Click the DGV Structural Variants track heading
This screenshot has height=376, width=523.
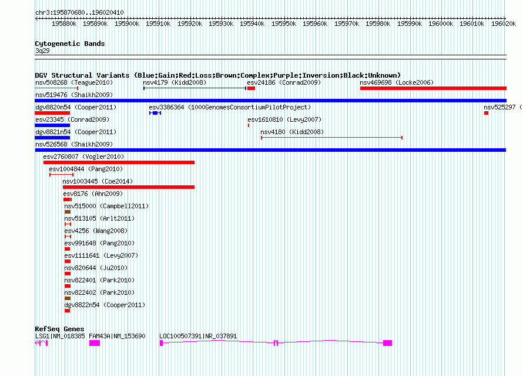tap(218, 75)
